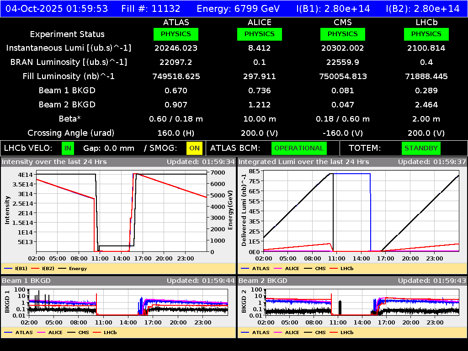Image resolution: width=468 pixels, height=351 pixels.
Task: Select the Experiment Status row label
Action: tap(67, 34)
